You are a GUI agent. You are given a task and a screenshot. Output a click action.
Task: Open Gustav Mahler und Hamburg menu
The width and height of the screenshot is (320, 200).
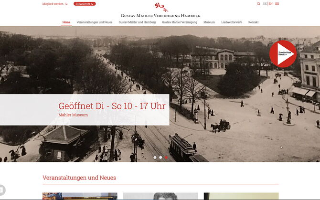click(137, 22)
